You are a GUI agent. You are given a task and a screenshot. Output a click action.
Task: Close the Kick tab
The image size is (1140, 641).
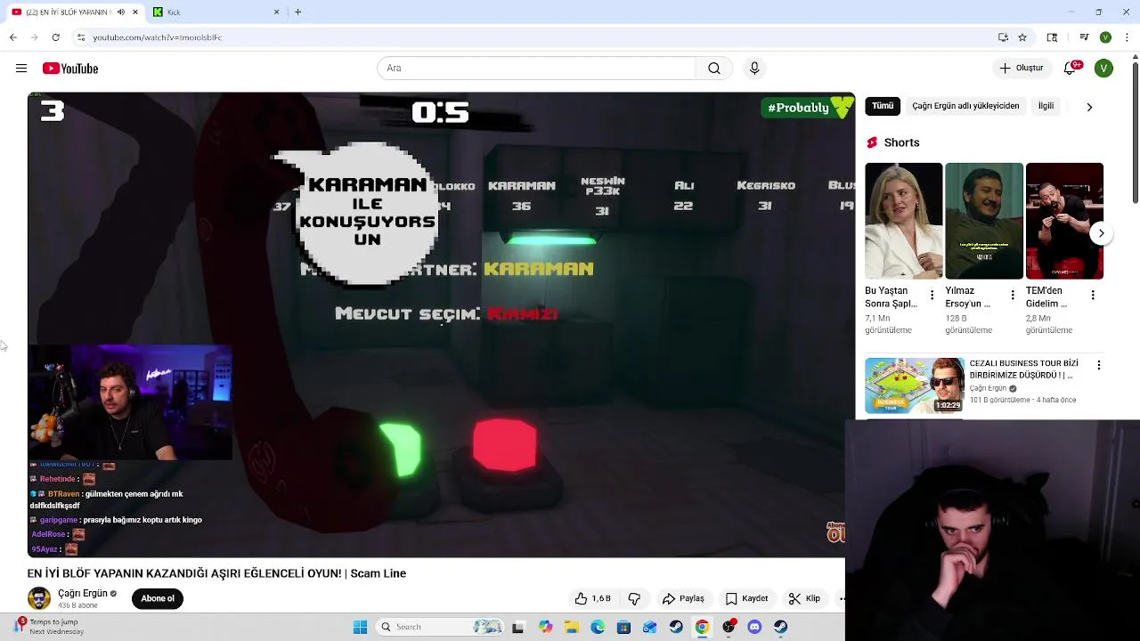coord(276,12)
